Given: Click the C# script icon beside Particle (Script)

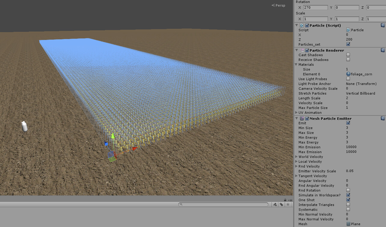Looking at the screenshot, I should pyautogui.click(x=302, y=25).
